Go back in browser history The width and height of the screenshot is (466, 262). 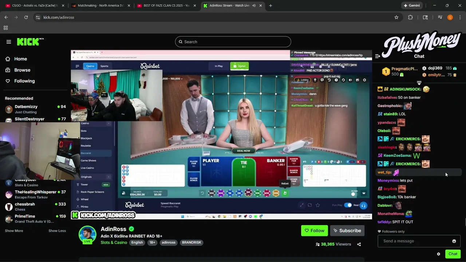coord(6,17)
